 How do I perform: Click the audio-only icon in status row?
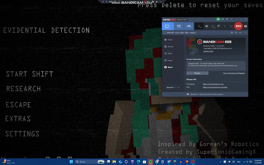240,33
